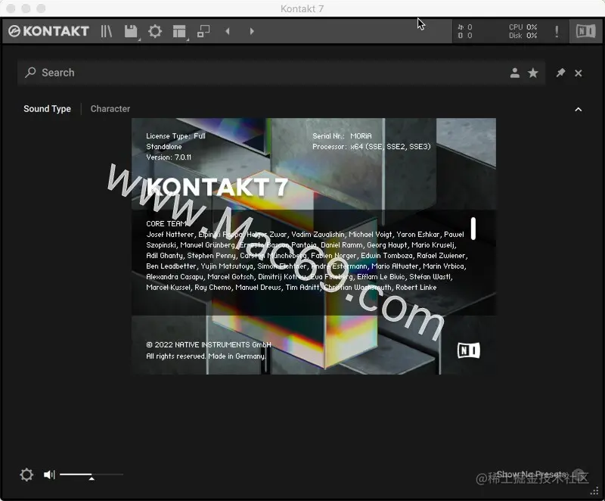Click the exclamation panic button
Image resolution: width=605 pixels, height=501 pixels.
[x=557, y=31]
